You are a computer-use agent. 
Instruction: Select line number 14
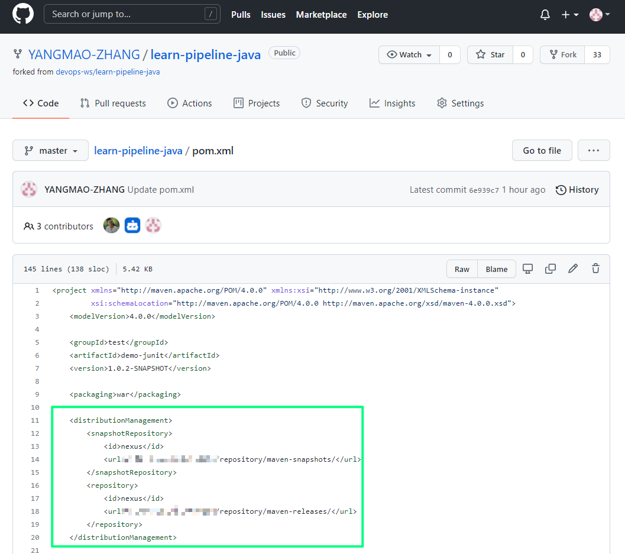point(35,459)
